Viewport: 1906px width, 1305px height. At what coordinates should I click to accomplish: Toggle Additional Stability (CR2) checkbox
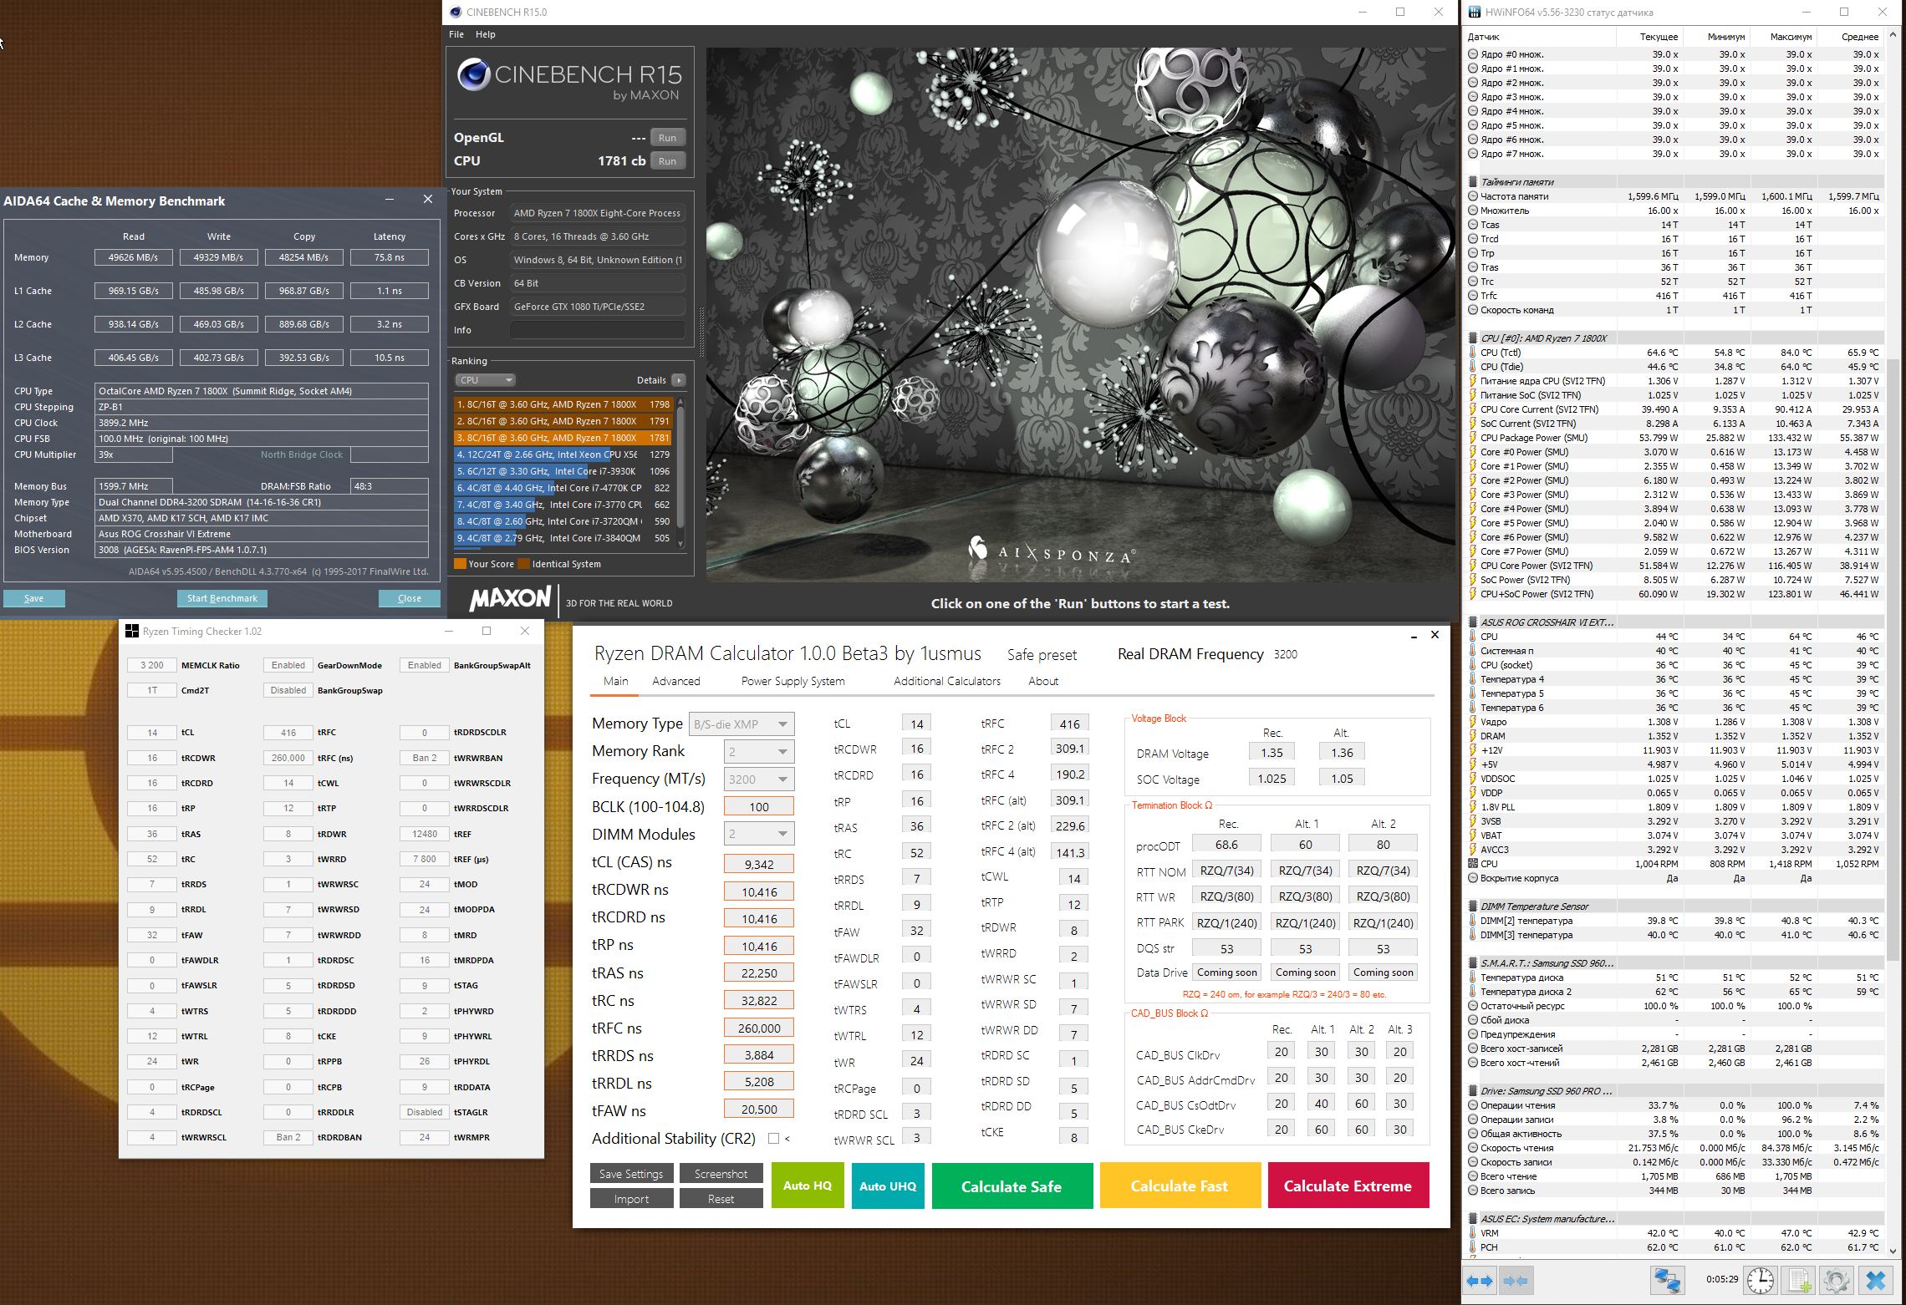773,1139
